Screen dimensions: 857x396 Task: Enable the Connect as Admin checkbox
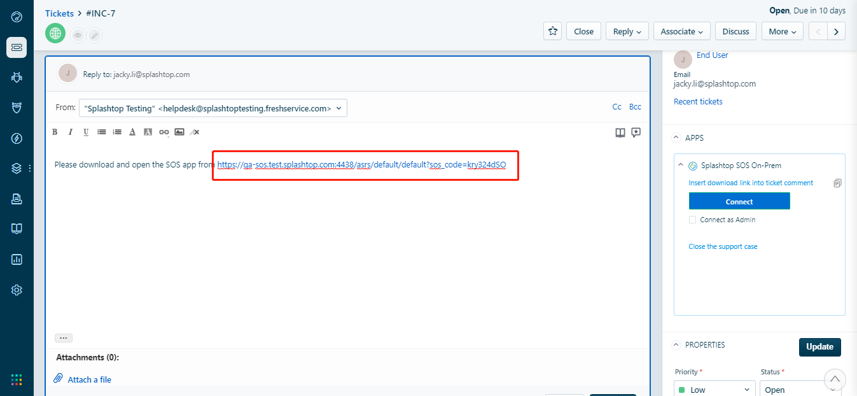[x=693, y=220]
